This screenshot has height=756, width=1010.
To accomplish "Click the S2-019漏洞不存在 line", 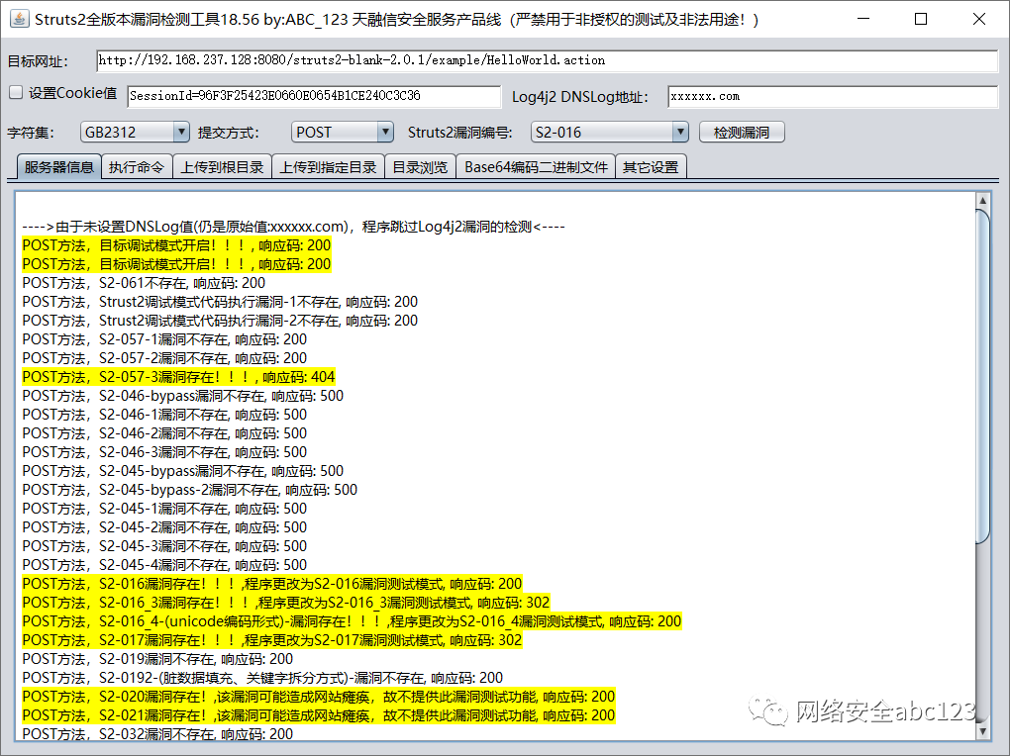I will tap(157, 659).
